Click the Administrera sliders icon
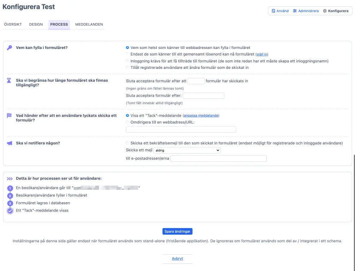This screenshot has width=355, height=271. (x=295, y=11)
